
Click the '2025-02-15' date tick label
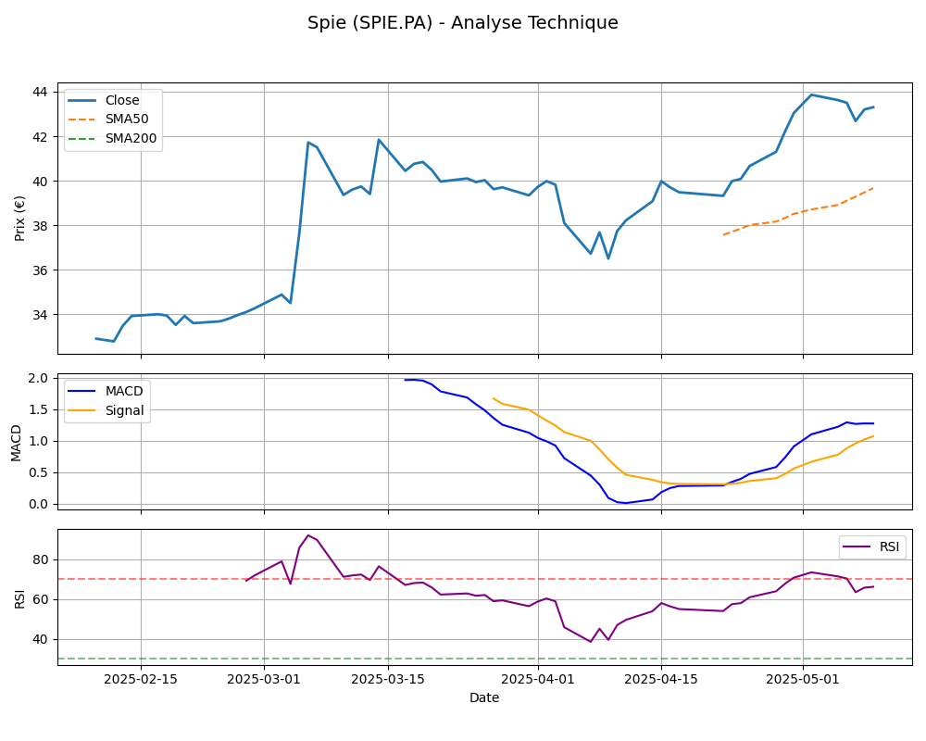141,679
